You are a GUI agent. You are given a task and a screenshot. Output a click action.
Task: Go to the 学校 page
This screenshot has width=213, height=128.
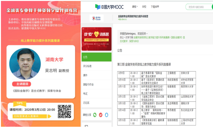pos(144,7)
